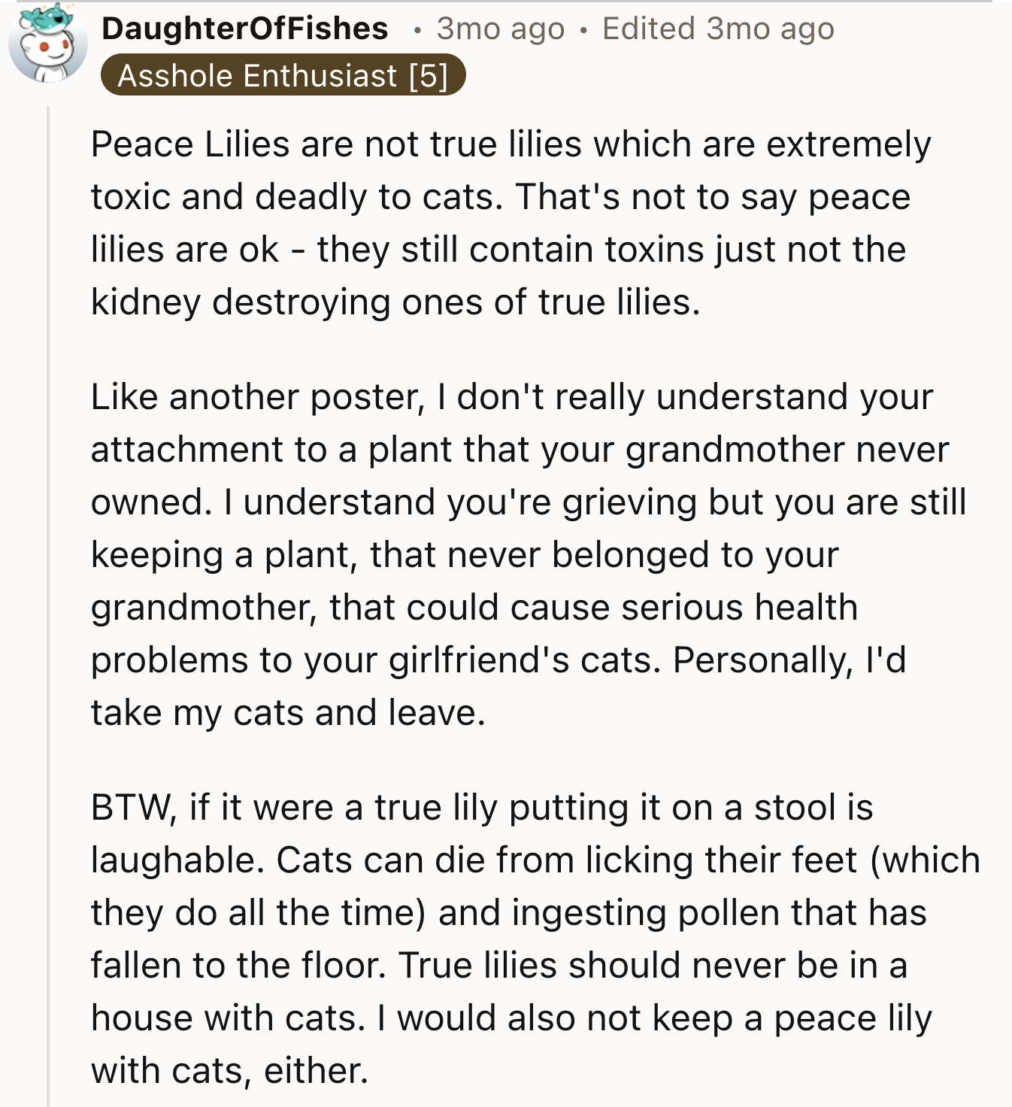
Task: Click DaughterOfFishes's Snoo avatar icon
Action: tap(47, 44)
